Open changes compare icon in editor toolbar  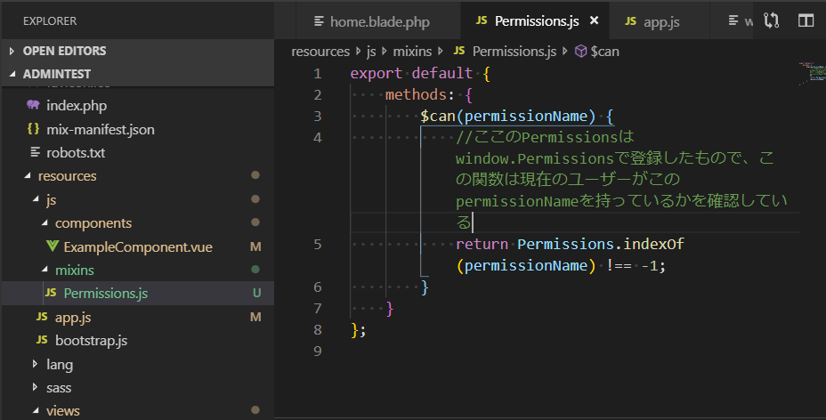point(771,20)
